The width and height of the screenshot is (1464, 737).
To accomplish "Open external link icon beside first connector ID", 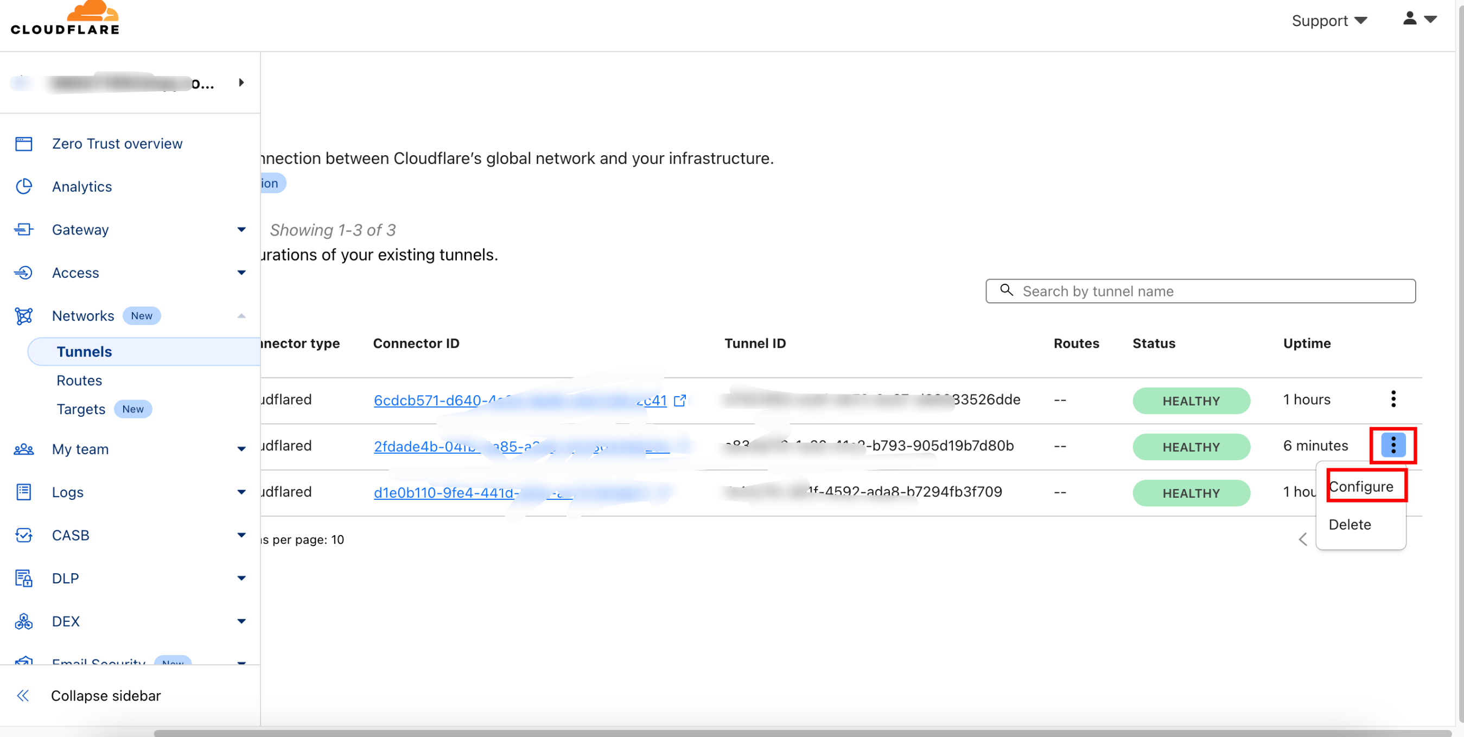I will coord(680,401).
